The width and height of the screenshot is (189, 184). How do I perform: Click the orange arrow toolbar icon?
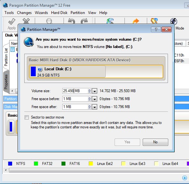click(136, 21)
